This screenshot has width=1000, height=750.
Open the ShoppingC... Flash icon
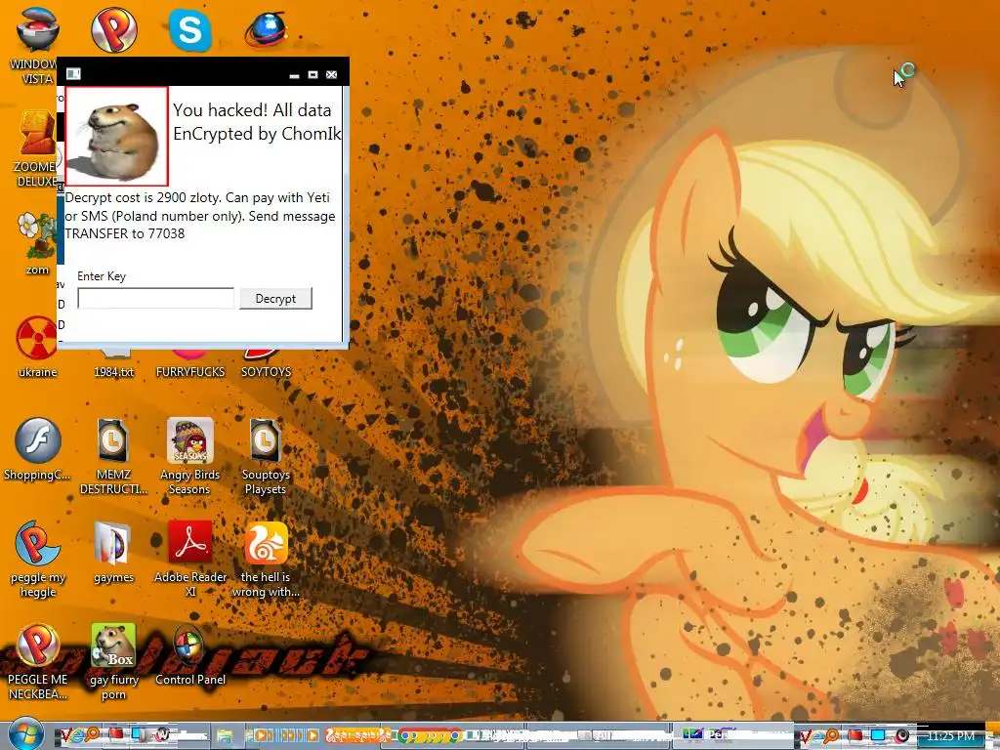(37, 440)
